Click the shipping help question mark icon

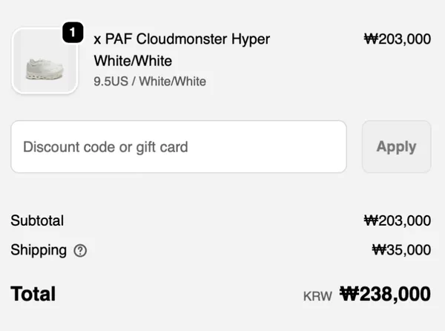click(81, 251)
